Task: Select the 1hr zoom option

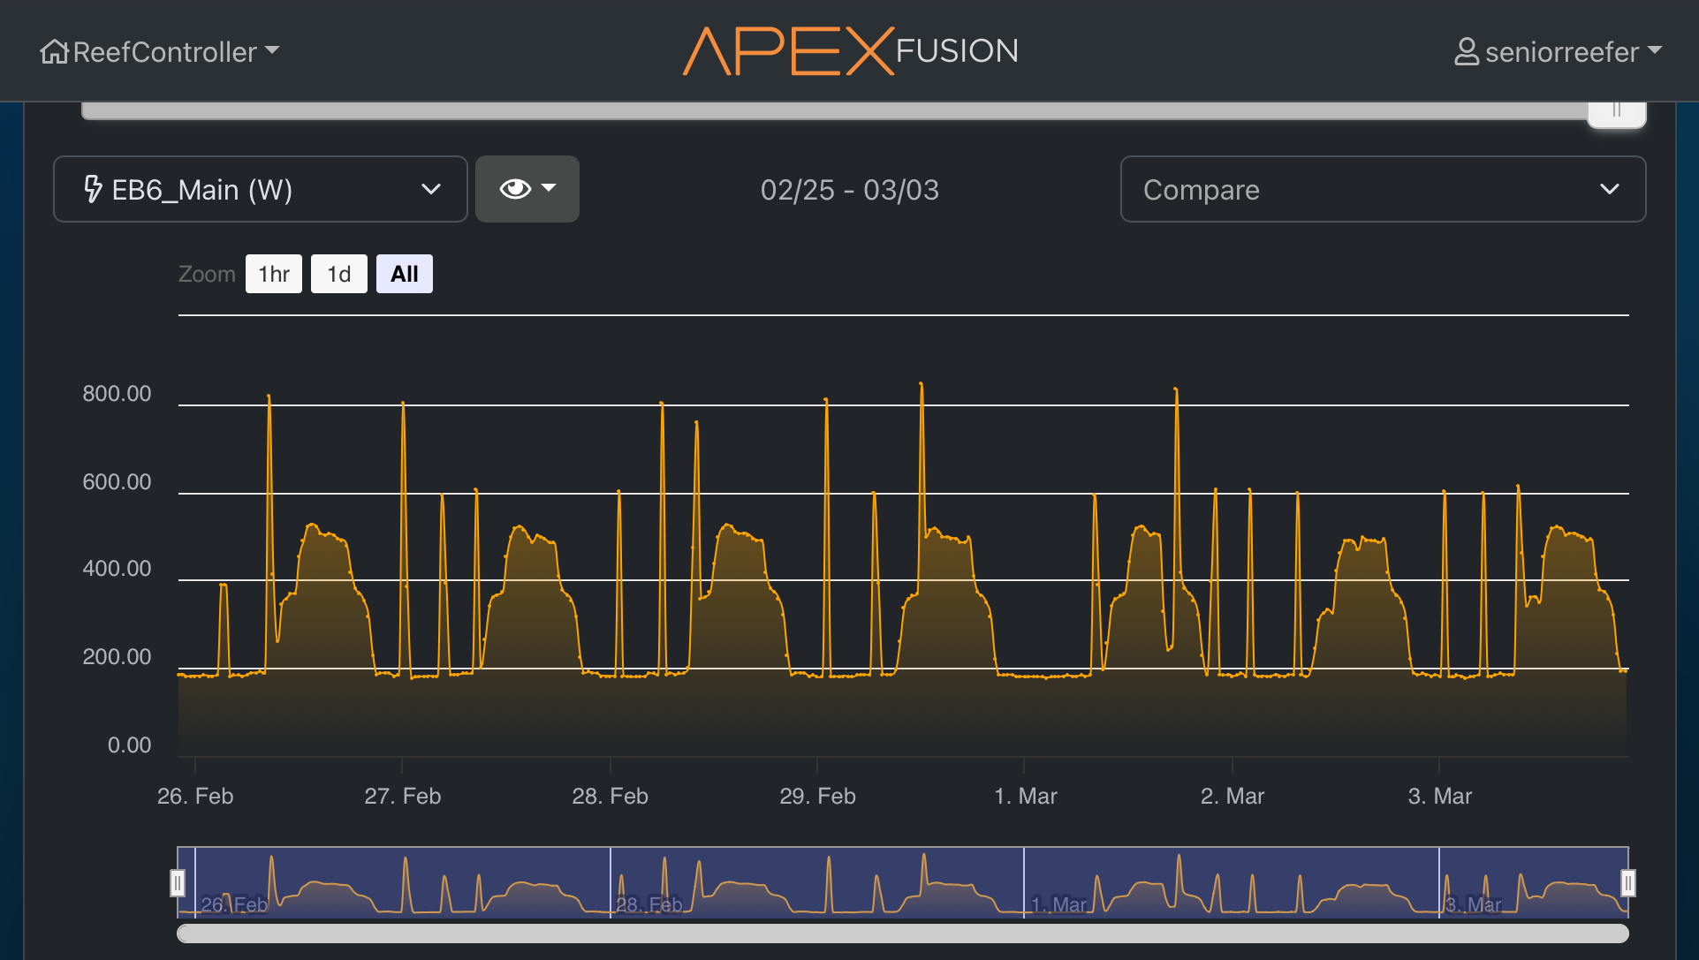Action: pyautogui.click(x=274, y=274)
